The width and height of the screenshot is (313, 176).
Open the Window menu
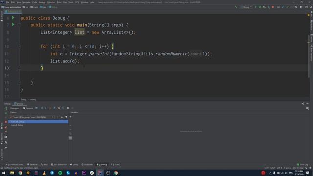[x=84, y=2]
